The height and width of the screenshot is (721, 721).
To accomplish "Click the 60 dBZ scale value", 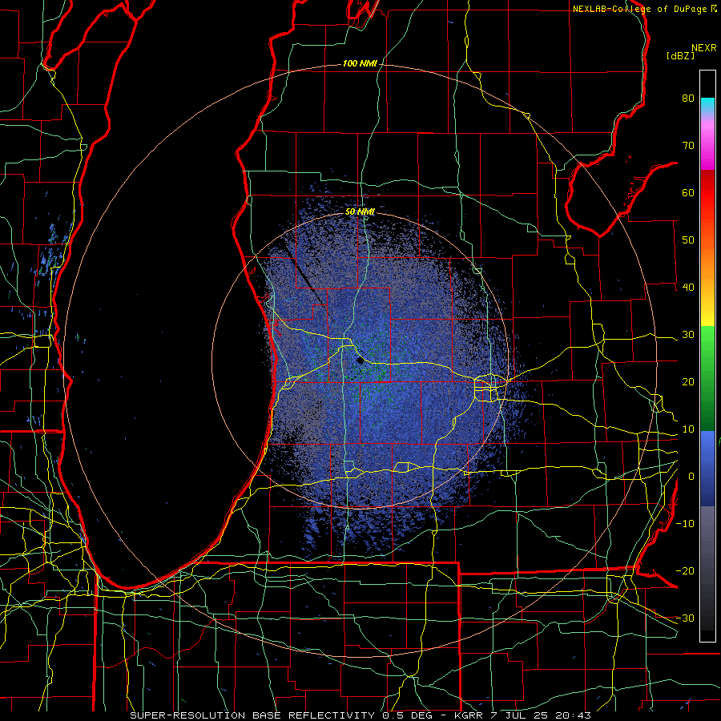I will click(688, 192).
